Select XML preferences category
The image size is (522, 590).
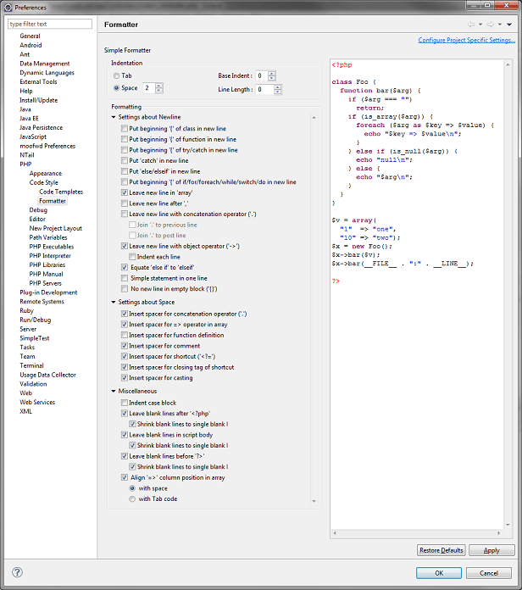26,412
